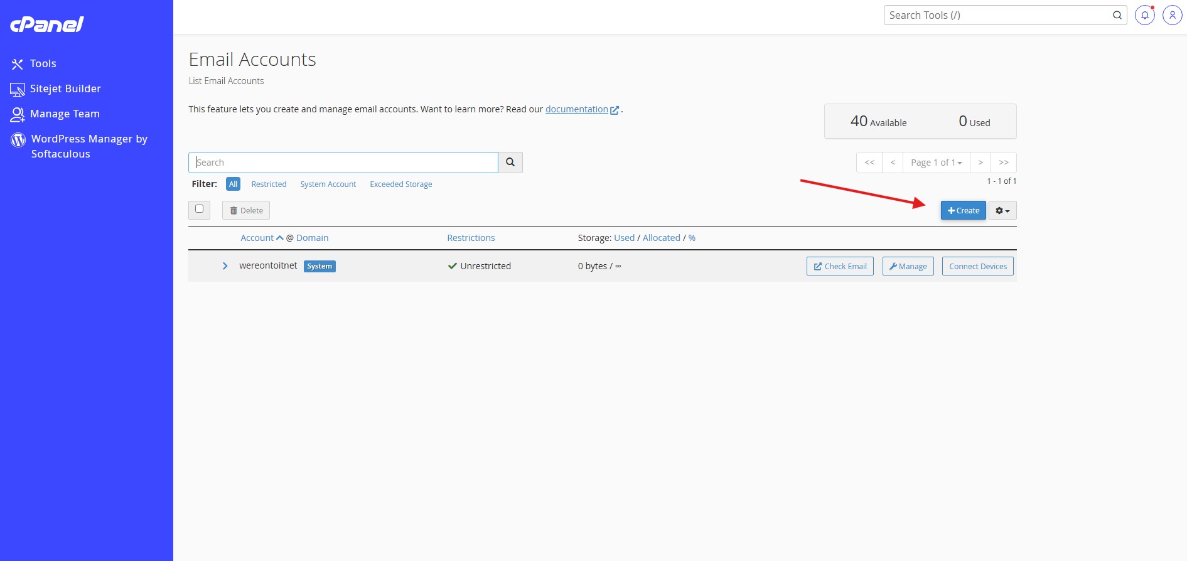1187x561 pixels.
Task: Open notifications bell icon
Action: 1145,15
